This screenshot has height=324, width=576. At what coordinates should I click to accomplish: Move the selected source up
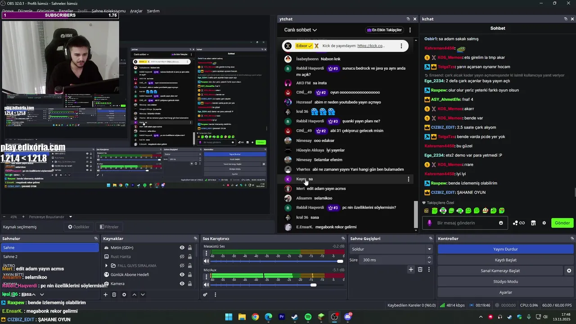click(x=134, y=295)
